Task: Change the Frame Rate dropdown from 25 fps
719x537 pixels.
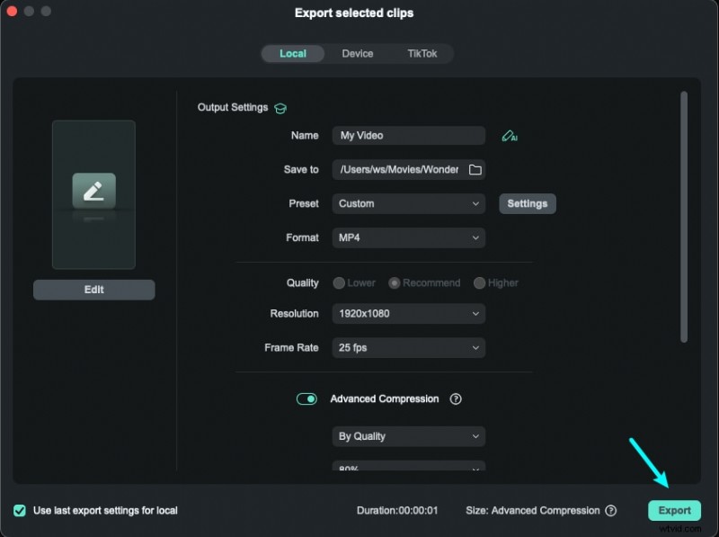Action: click(409, 347)
